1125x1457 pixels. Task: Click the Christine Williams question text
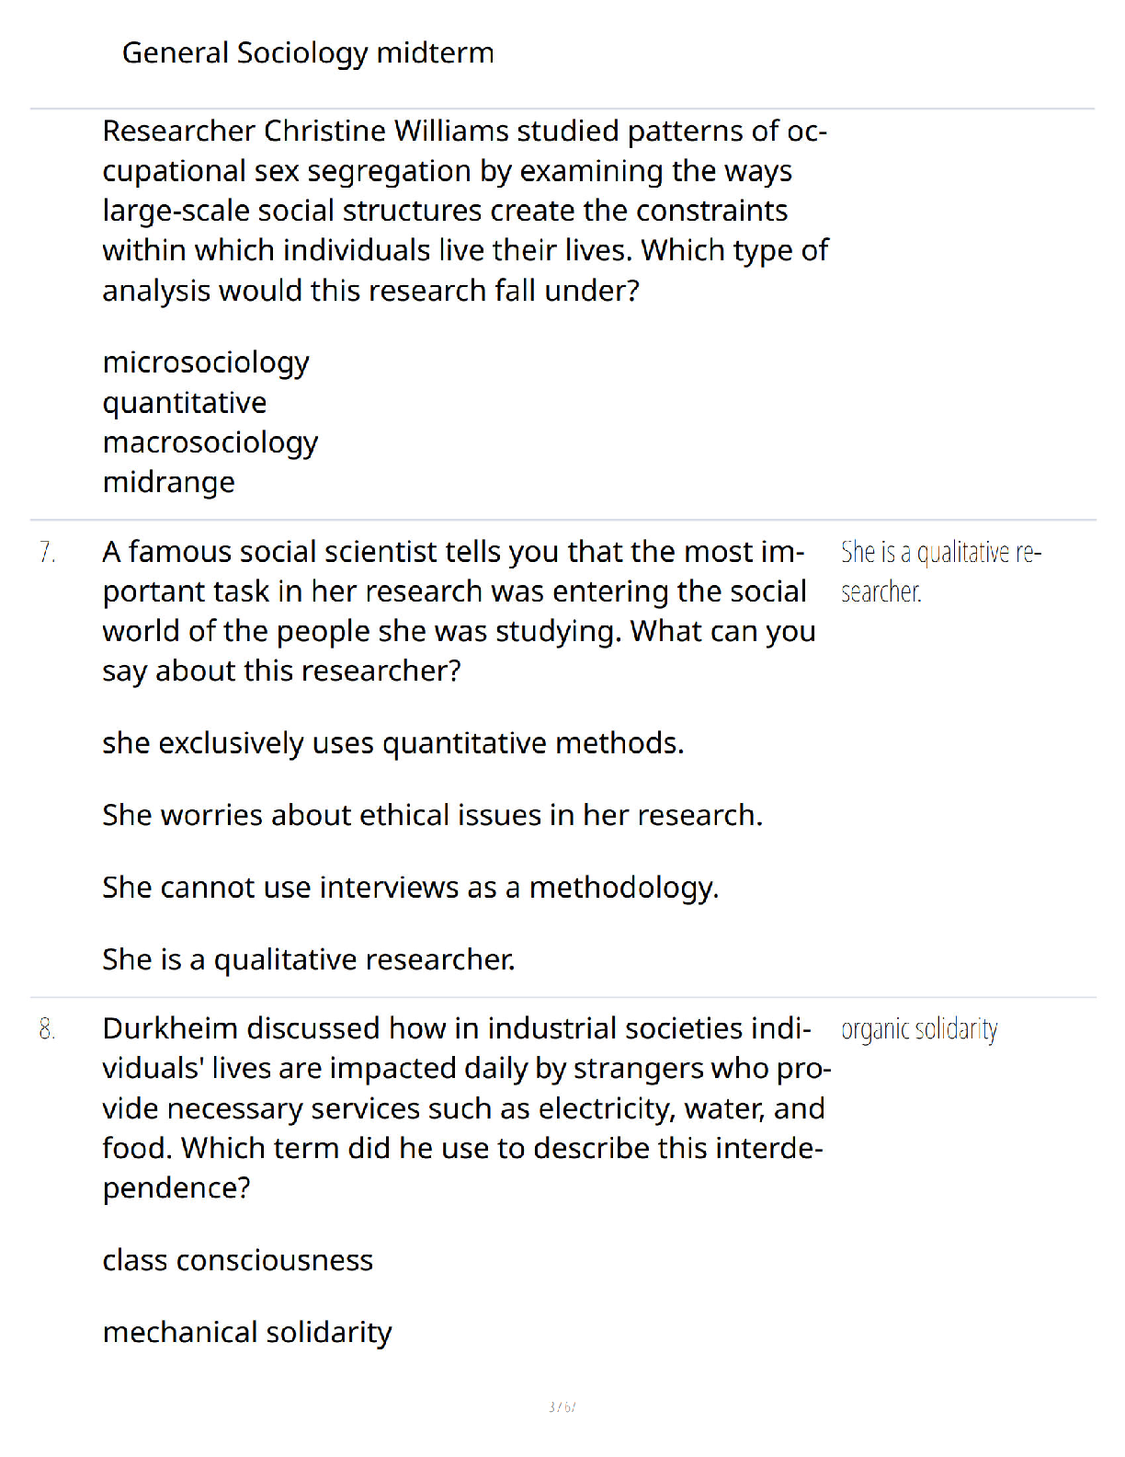[x=466, y=211]
